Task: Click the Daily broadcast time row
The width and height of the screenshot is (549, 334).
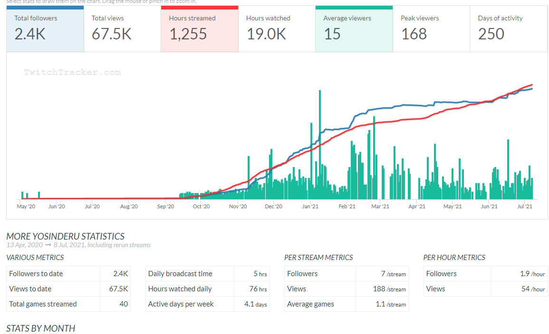Action: 208,274
